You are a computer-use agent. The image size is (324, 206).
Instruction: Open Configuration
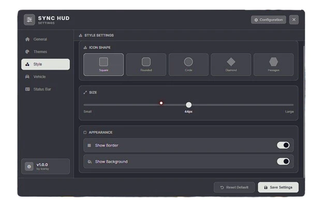(269, 20)
